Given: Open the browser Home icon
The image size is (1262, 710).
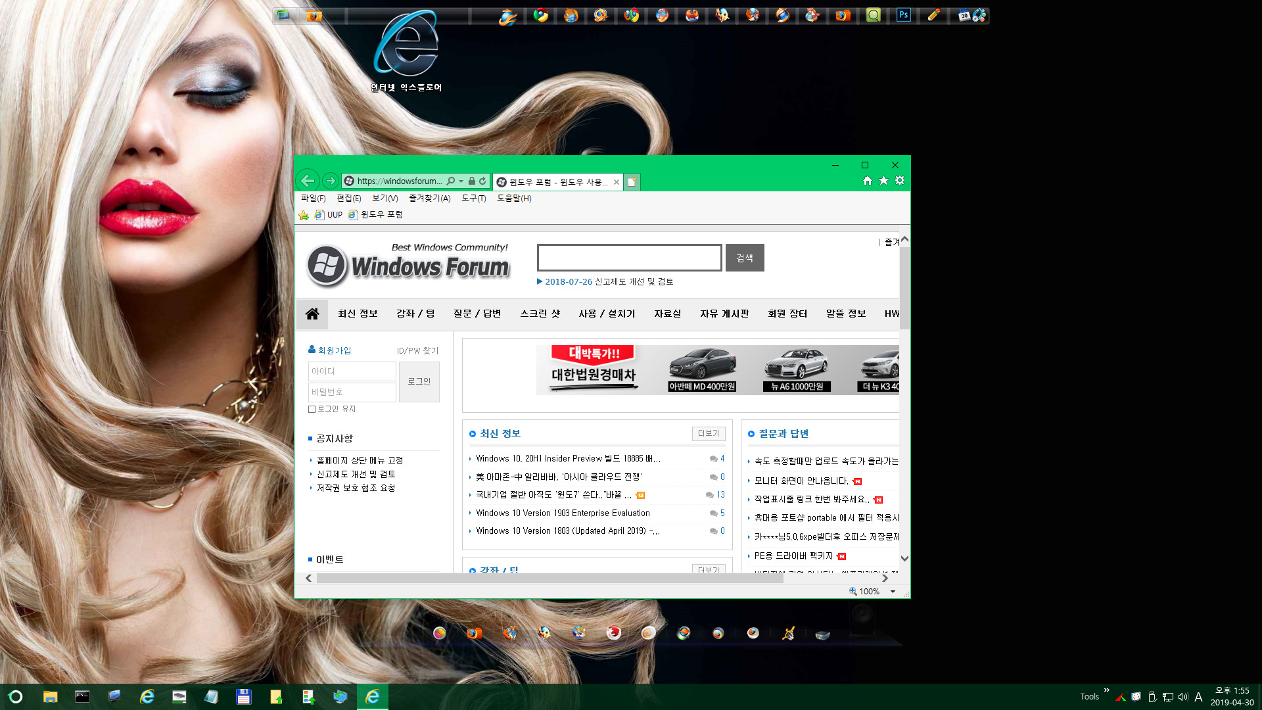Looking at the screenshot, I should 867,180.
